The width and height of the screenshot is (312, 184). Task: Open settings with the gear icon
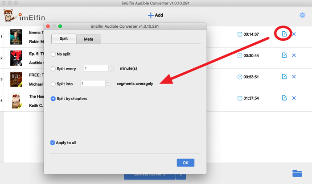pyautogui.click(x=303, y=15)
